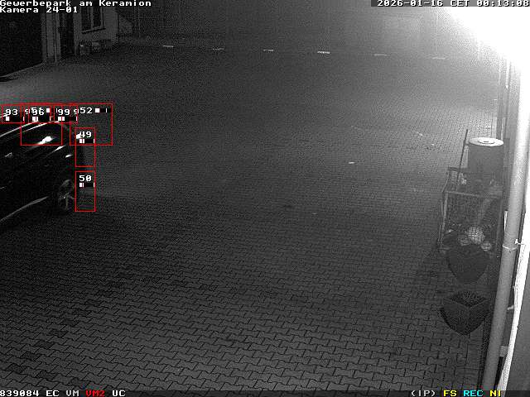530x397 pixels.
Task: Click the yellow NI status indicator
Action: [494, 393]
